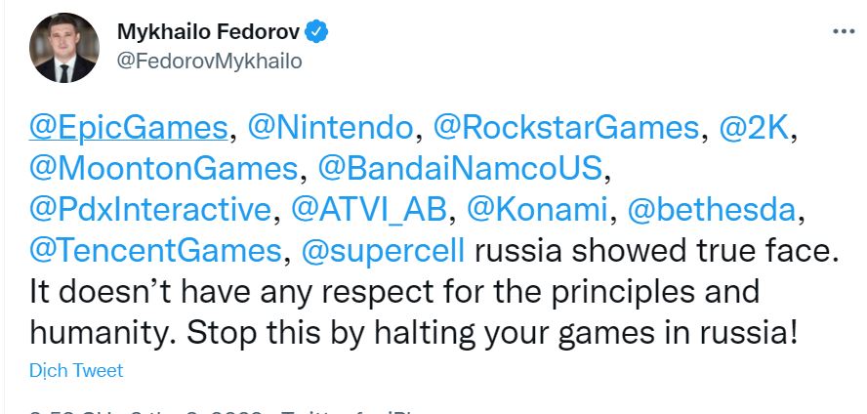Open the @MoontonGames profile mention

(161, 168)
